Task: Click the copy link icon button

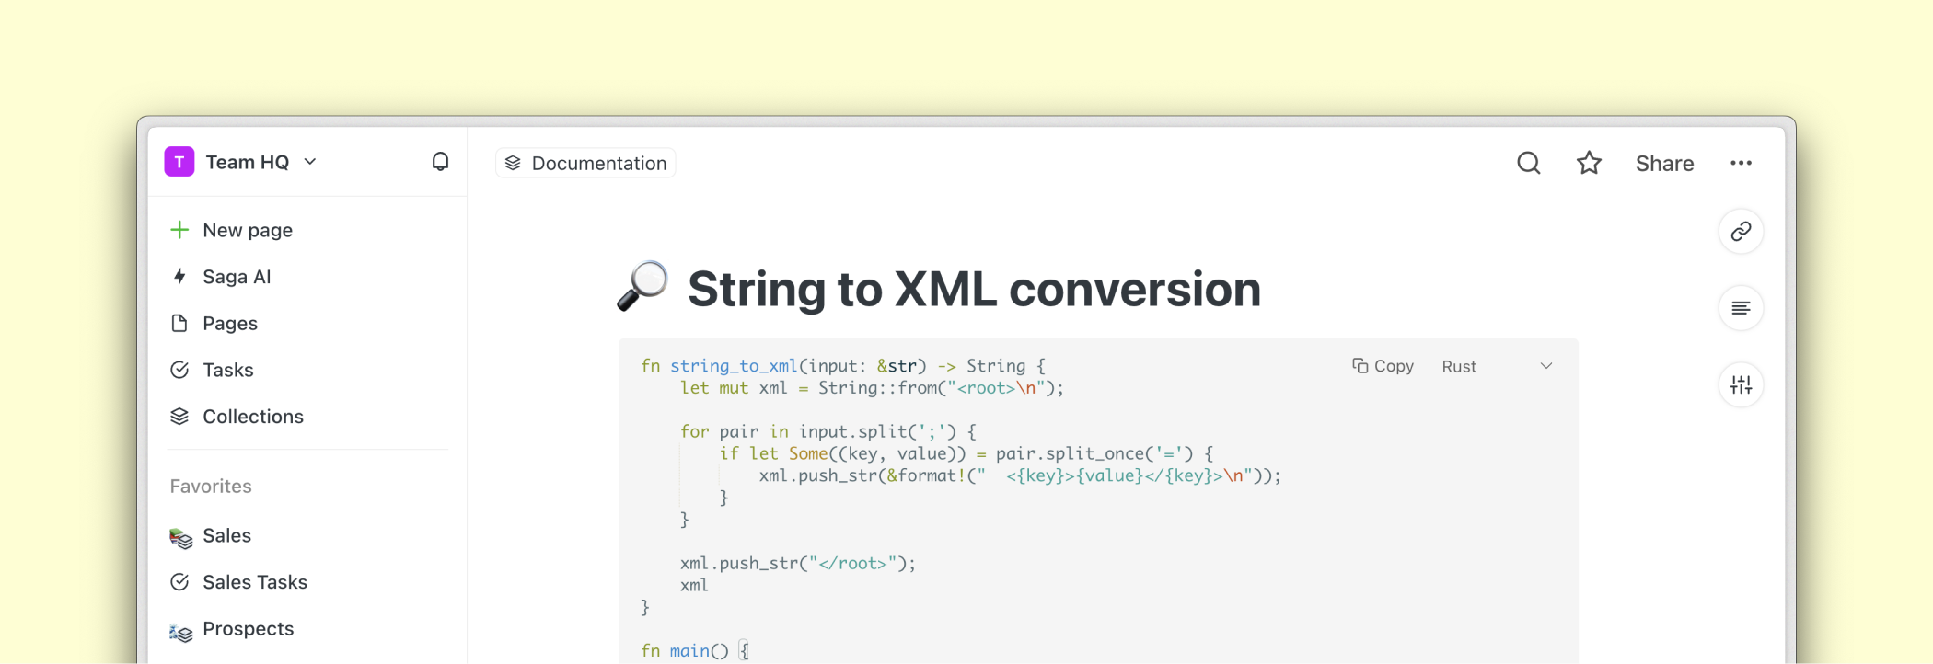Action: coord(1741,232)
